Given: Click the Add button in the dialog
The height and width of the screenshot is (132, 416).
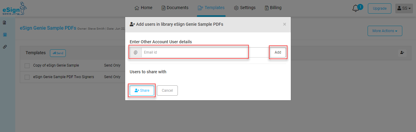Looking at the screenshot, I should (278, 52).
